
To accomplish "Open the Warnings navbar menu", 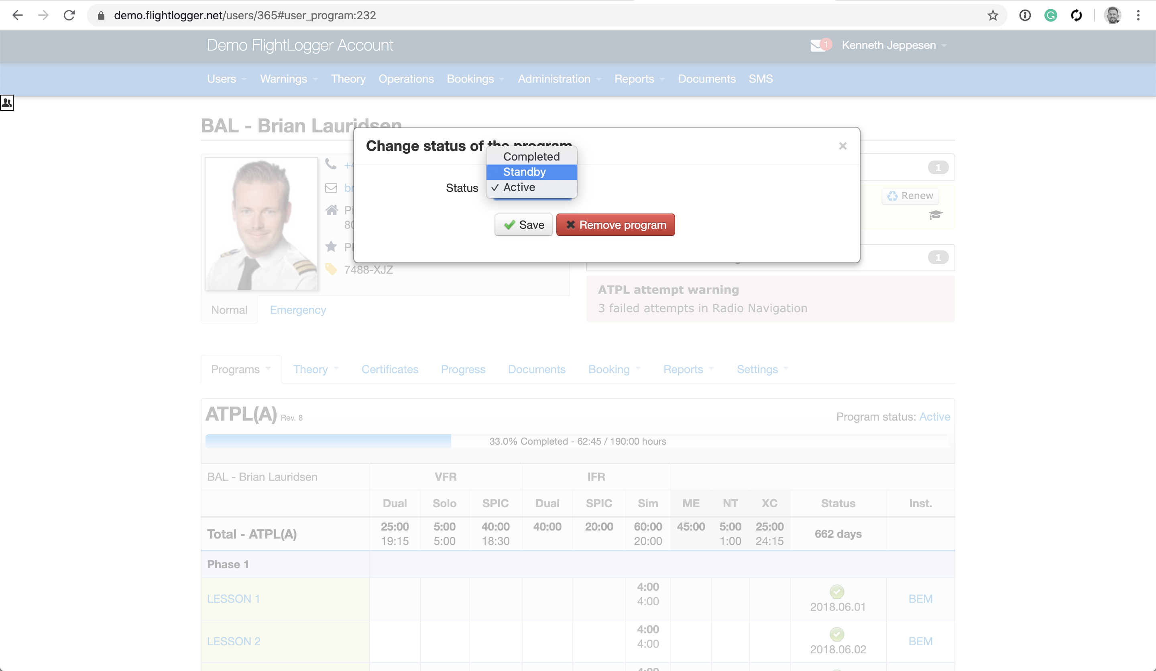I will [289, 79].
